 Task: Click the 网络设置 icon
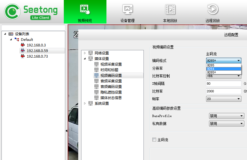click(x=91, y=53)
